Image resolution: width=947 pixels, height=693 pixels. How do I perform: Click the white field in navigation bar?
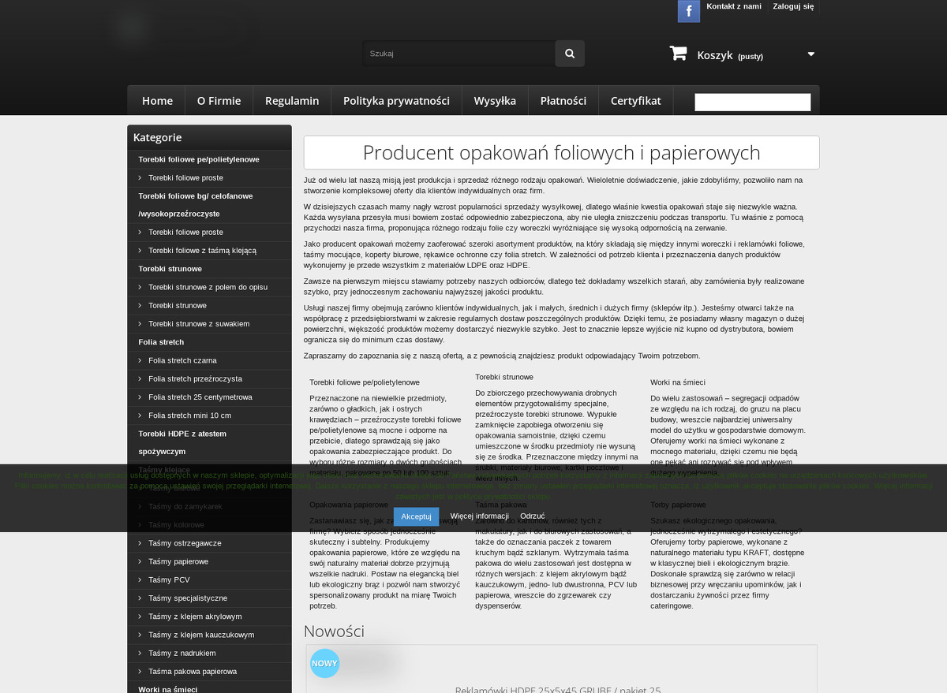click(753, 102)
